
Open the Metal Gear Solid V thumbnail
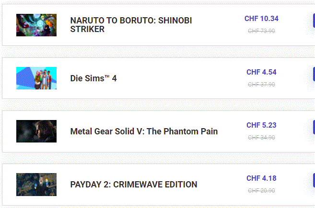pyautogui.click(x=36, y=131)
